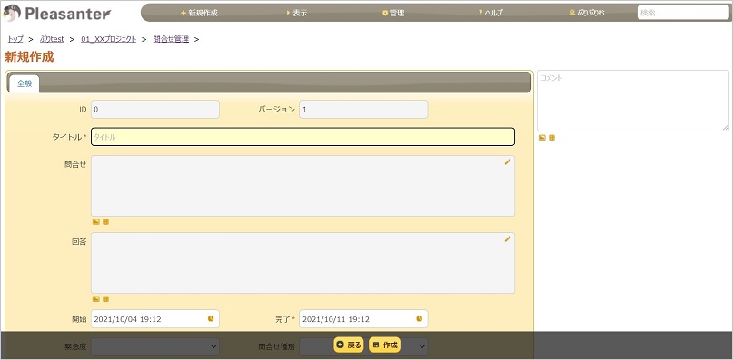The image size is (733, 360).
Task: Open the clock picker icon in 開始
Action: pos(211,319)
